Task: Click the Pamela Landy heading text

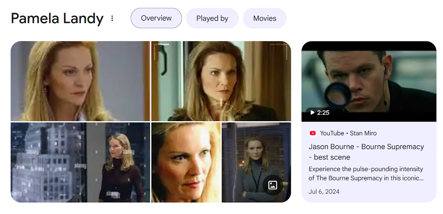Action: [x=57, y=18]
